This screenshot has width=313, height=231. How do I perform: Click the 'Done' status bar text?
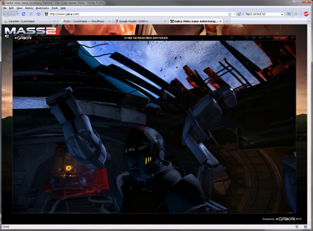point(6,227)
